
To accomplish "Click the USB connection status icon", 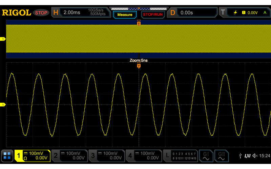I will click(x=241, y=156).
